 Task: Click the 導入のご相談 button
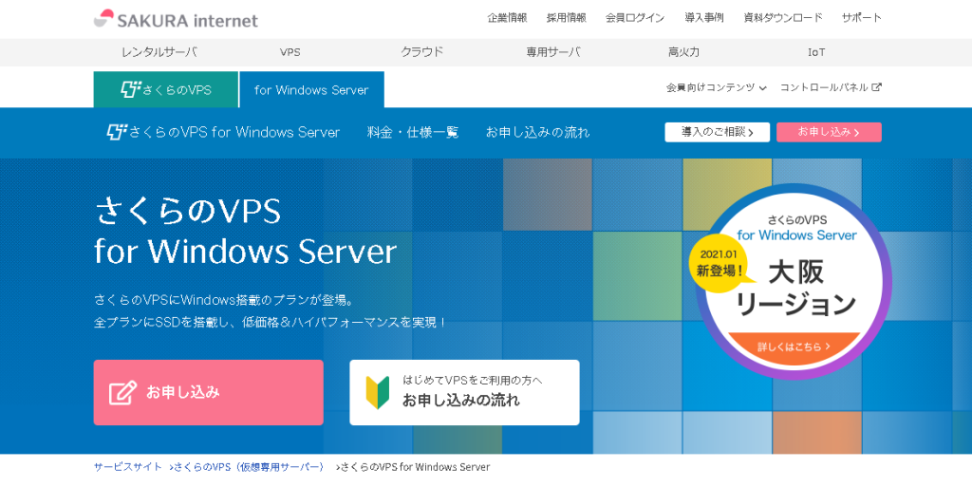pos(717,132)
